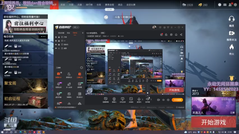The width and height of the screenshot is (239, 134).
Task: Click the 推荐关注 camera icon
Action: [232, 33]
